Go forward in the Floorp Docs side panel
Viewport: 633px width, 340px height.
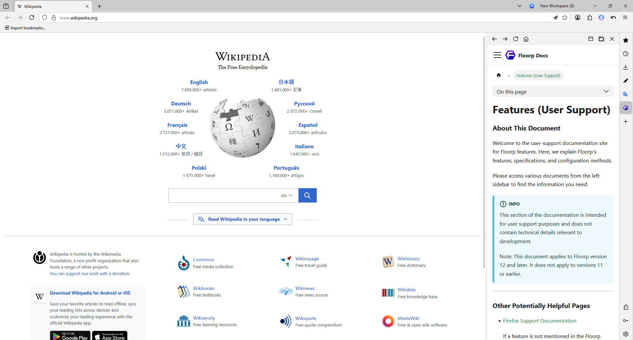505,39
